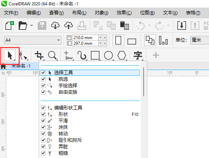This screenshot has height=158, width=209.
Task: Create a new document with New icon
Action: [x=10, y=25]
